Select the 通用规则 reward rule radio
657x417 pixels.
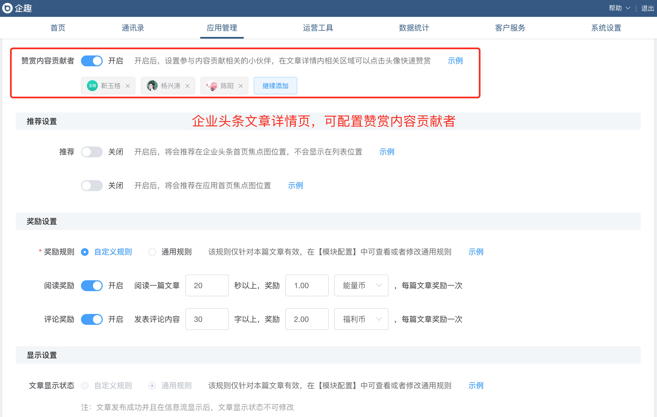(152, 252)
